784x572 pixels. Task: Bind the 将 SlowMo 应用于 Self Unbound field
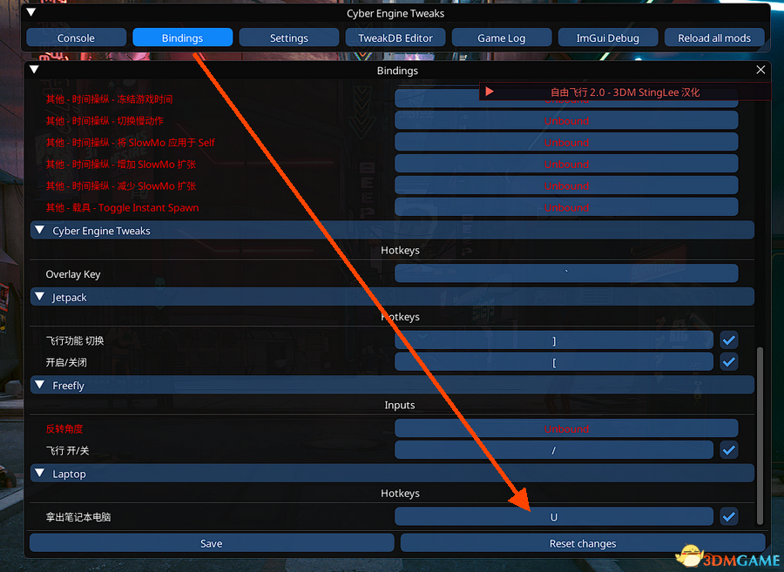coord(566,142)
